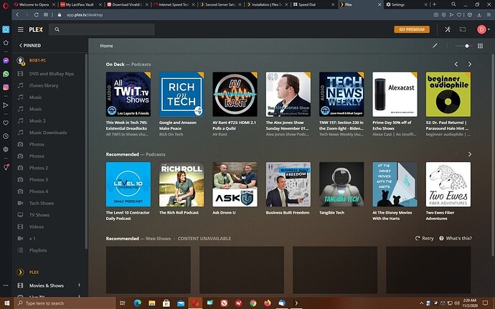
Task: Click the GO PREMIUM button
Action: (412, 29)
